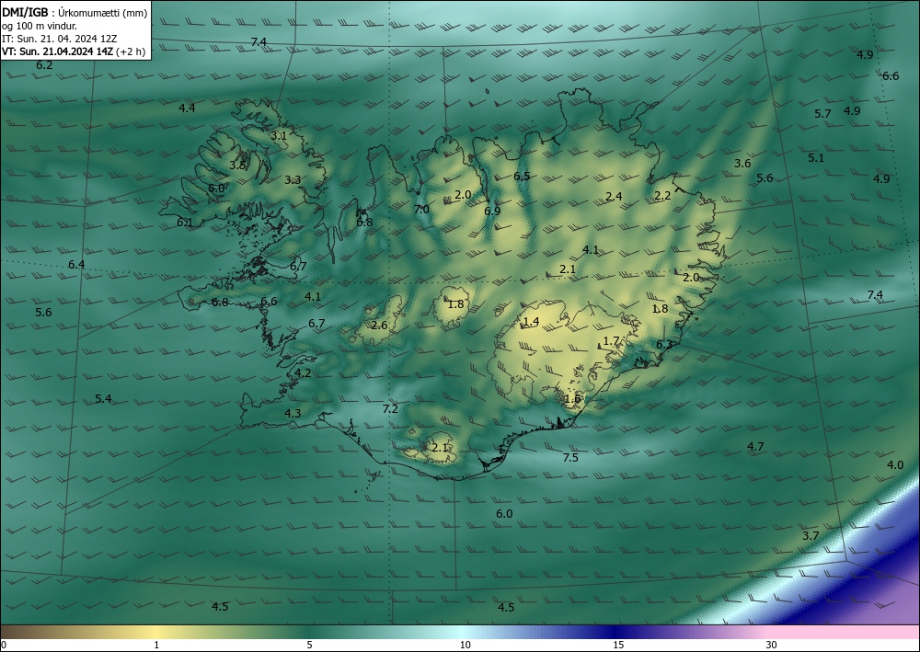Click the 5.4 value label over the sea
Image resolution: width=920 pixels, height=652 pixels.
coord(103,399)
